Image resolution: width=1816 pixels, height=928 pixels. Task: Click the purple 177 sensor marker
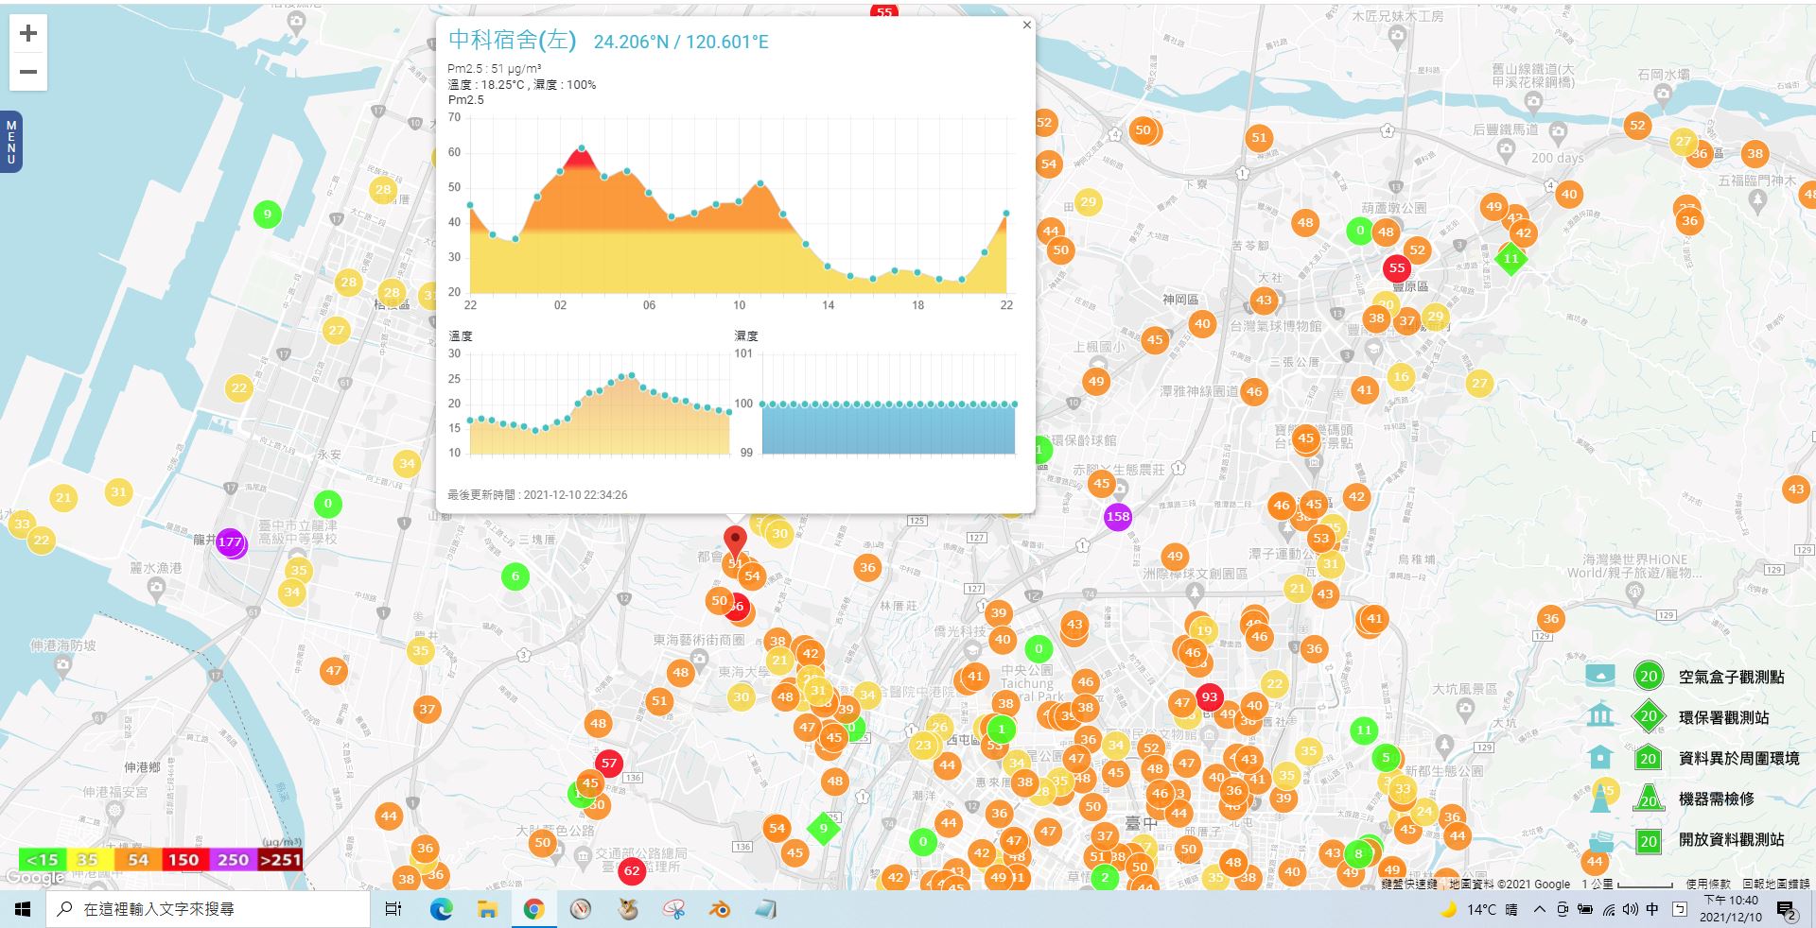click(230, 542)
